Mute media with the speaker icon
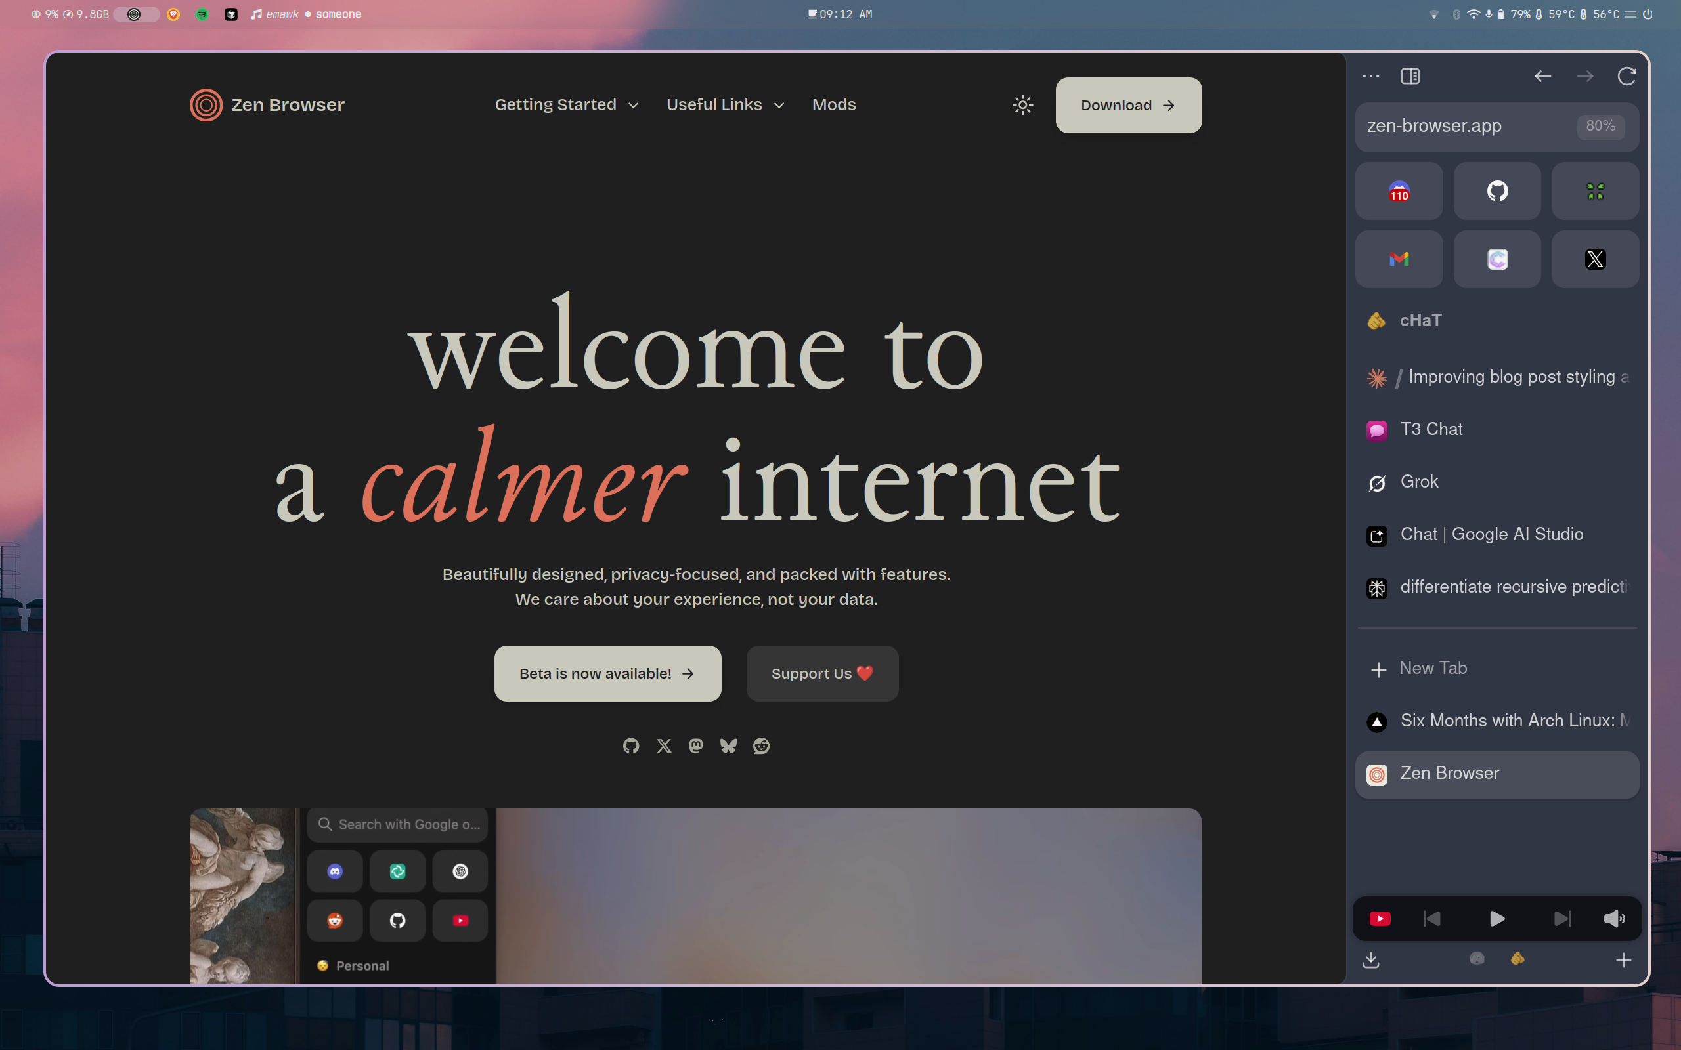 (1613, 919)
